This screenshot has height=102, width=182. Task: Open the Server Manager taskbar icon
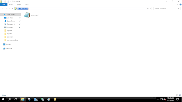click(x=36, y=99)
